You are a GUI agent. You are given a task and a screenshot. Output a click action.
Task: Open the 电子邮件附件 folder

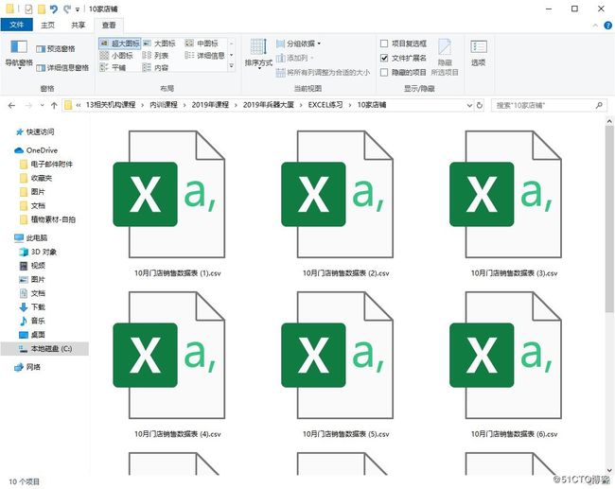[x=46, y=164]
